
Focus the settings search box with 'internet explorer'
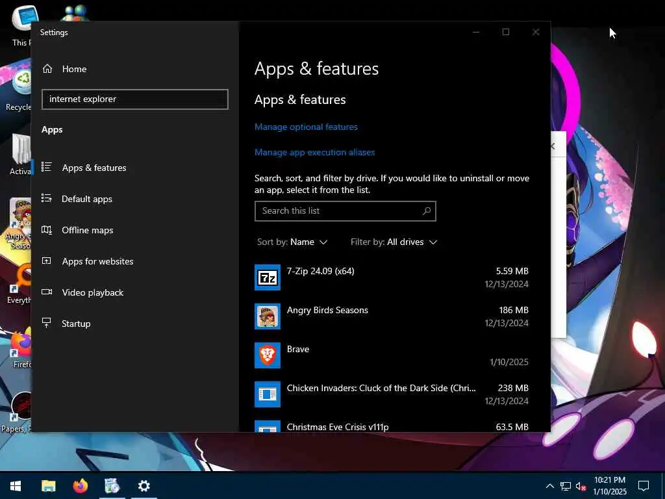click(x=135, y=99)
